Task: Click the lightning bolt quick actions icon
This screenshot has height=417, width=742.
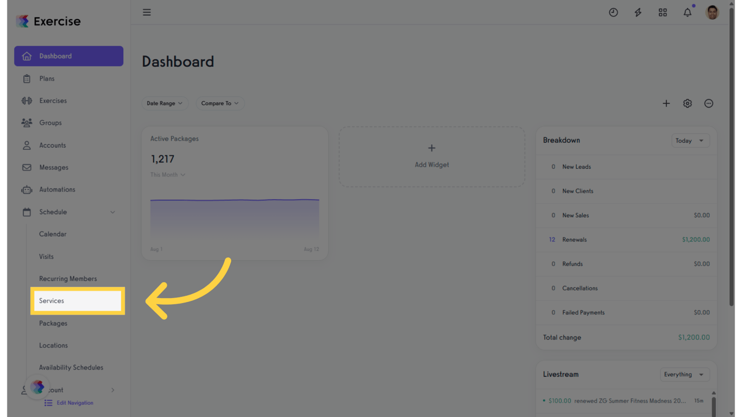Action: click(638, 12)
